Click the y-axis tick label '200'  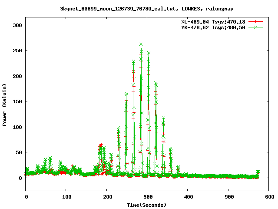point(17,76)
